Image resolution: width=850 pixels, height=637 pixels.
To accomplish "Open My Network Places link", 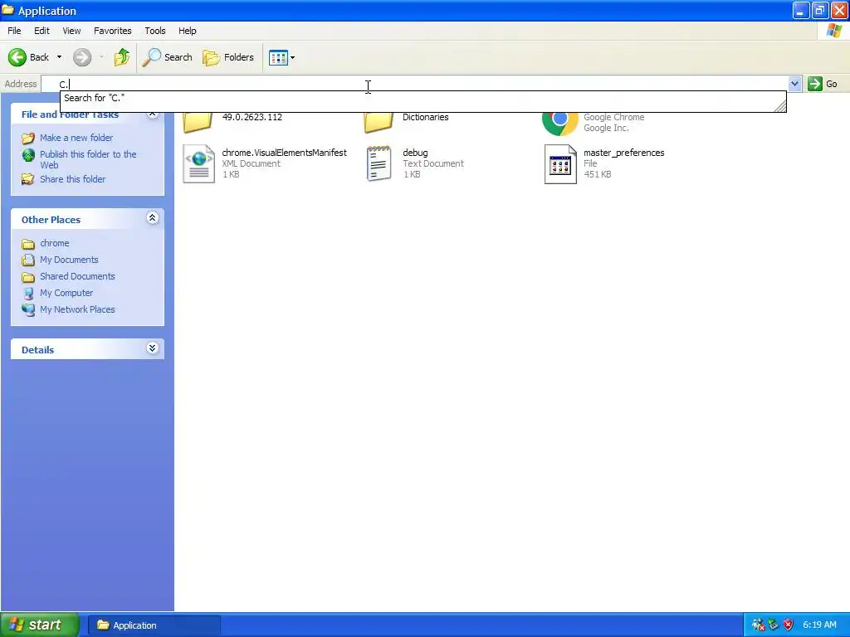I will click(x=77, y=309).
